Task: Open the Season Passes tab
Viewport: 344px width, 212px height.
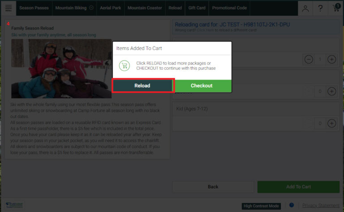Action: pyautogui.click(x=34, y=8)
